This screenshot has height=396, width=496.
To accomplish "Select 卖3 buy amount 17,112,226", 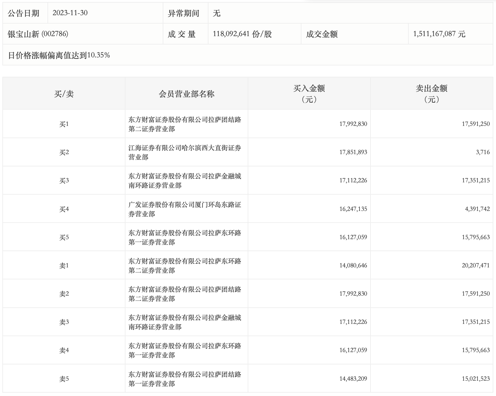I will 353,322.
